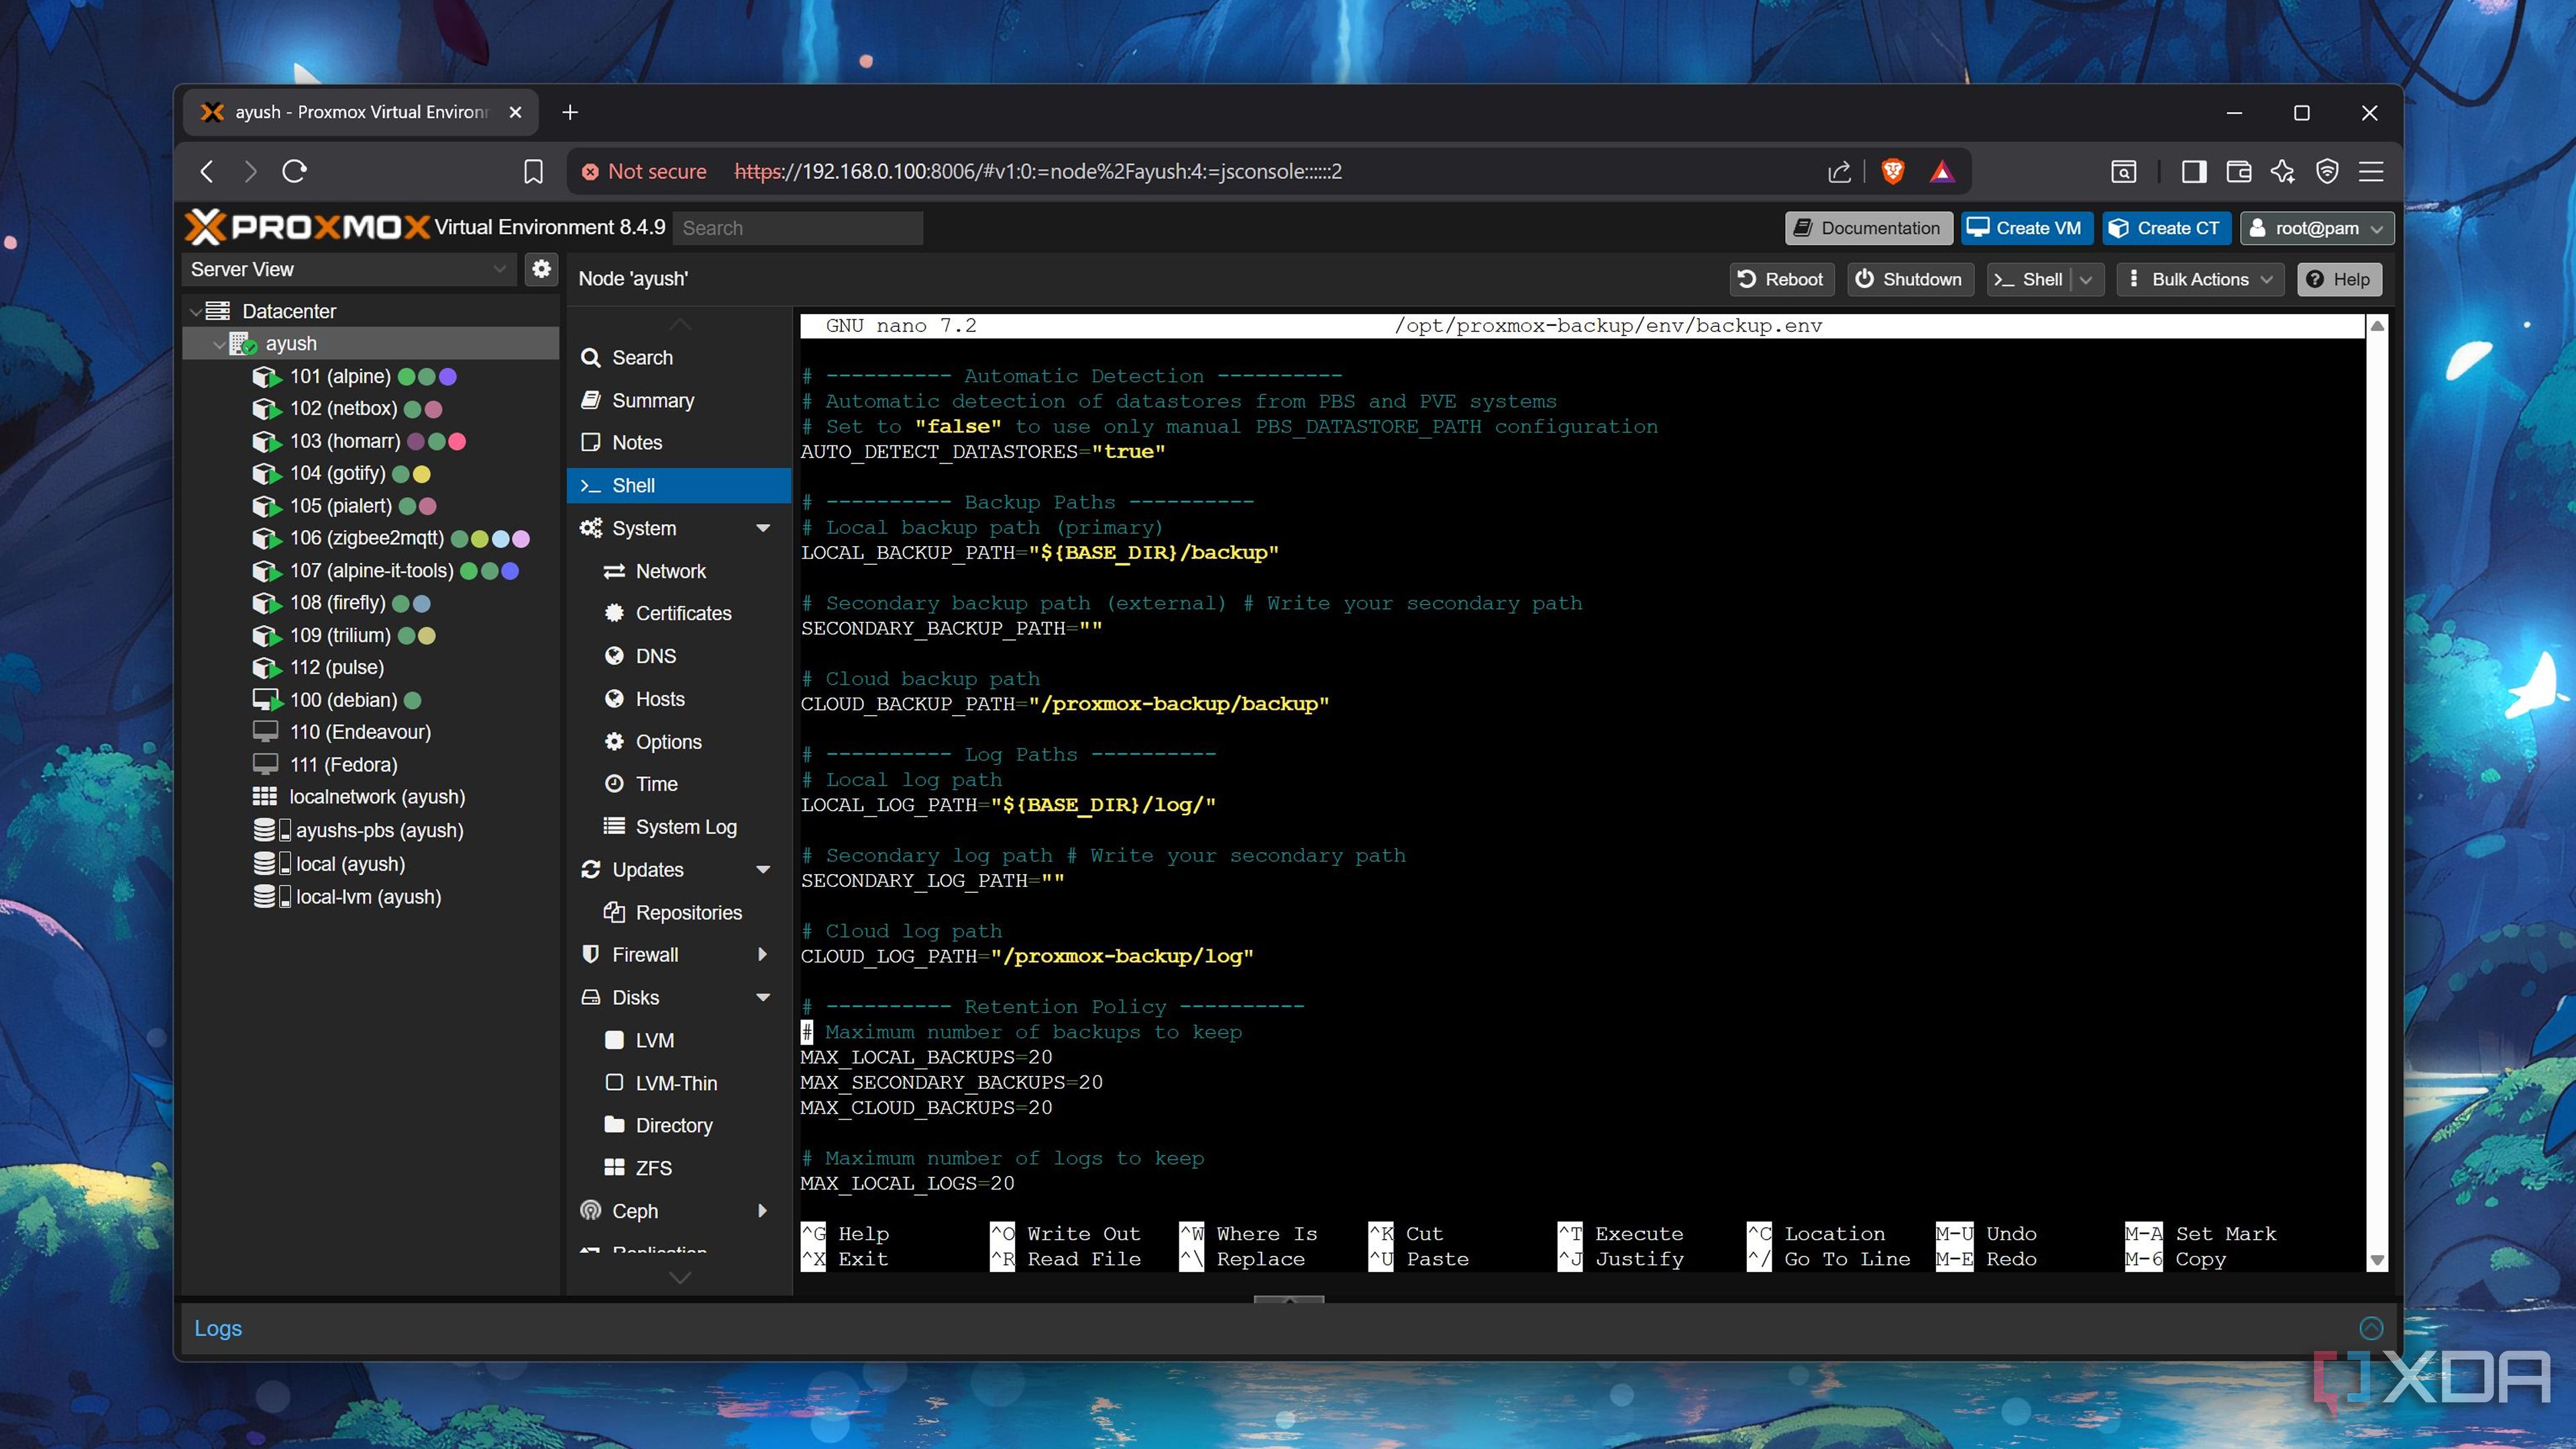Open the Repositories menu item
2576x1449 pixels.
pos(679,912)
